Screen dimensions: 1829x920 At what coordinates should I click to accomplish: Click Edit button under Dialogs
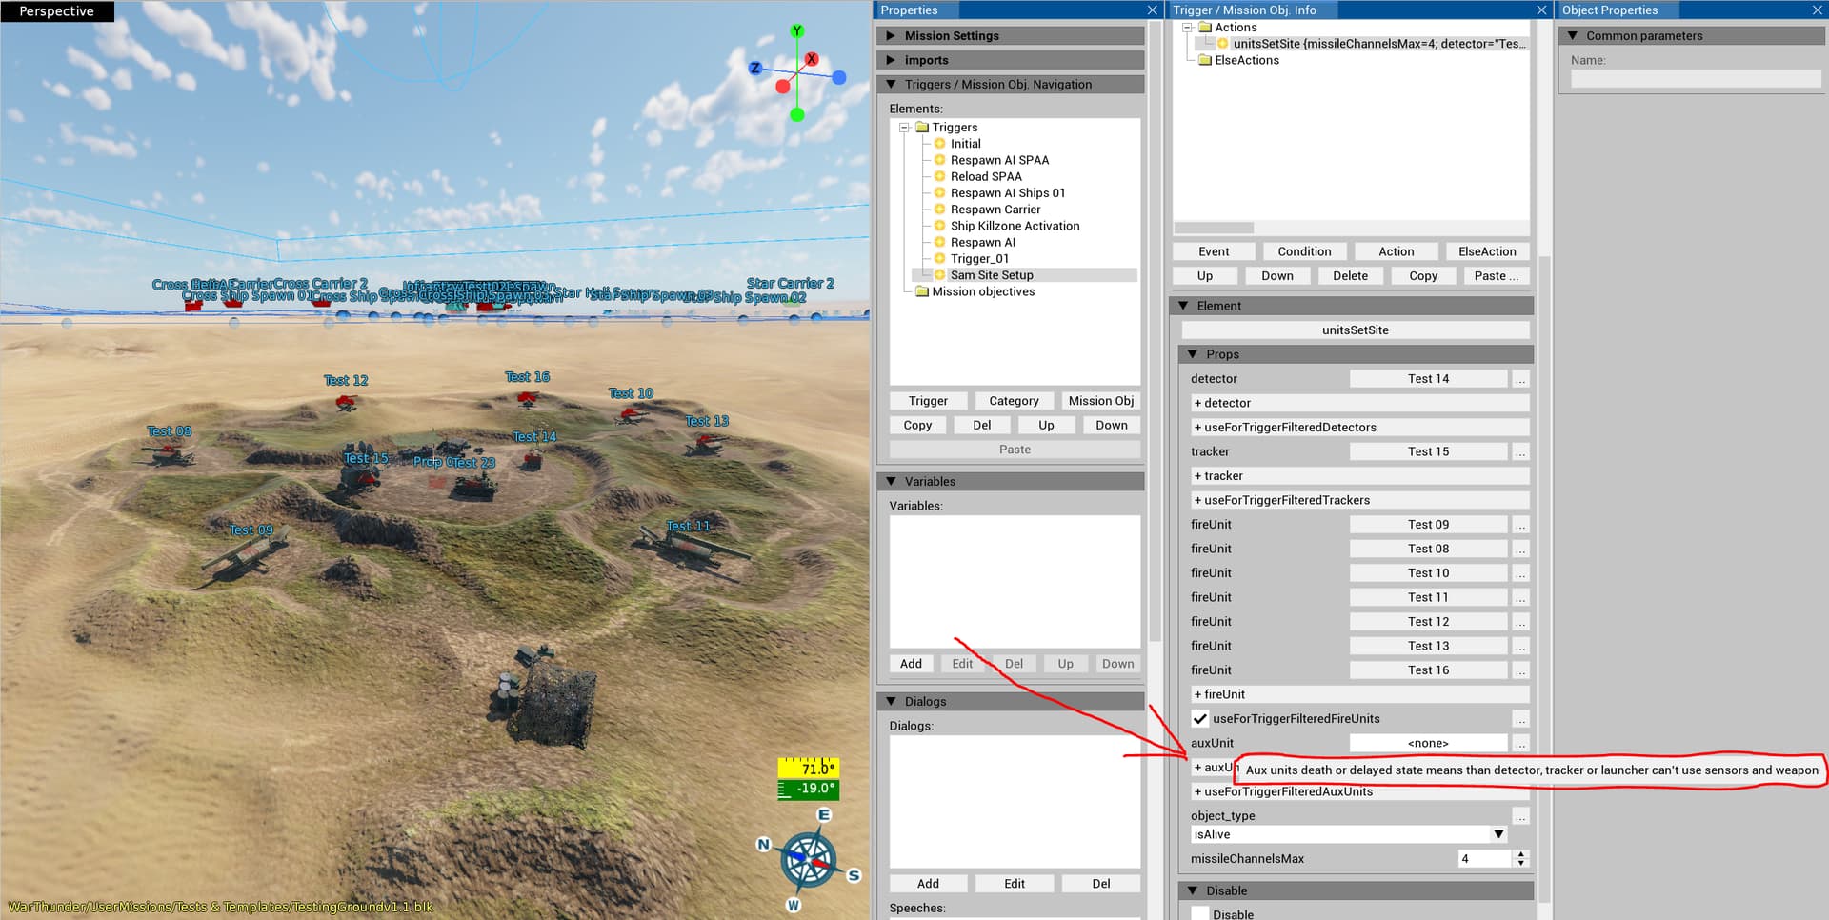coord(1015,884)
